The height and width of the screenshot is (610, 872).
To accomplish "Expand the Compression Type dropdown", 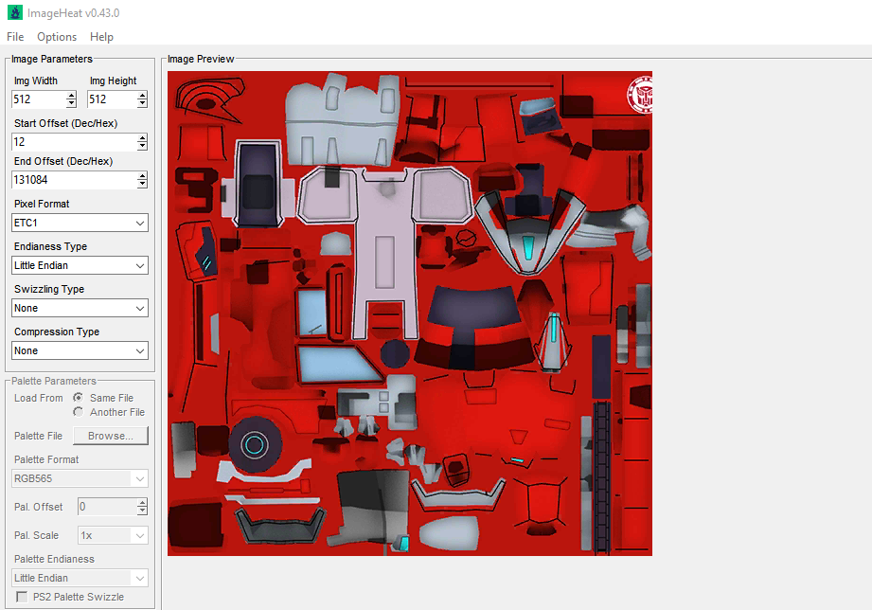I will [80, 350].
